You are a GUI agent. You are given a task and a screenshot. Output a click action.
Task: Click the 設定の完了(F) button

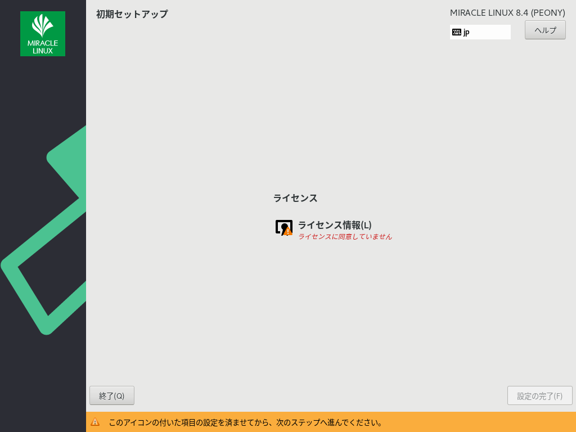[539, 395]
